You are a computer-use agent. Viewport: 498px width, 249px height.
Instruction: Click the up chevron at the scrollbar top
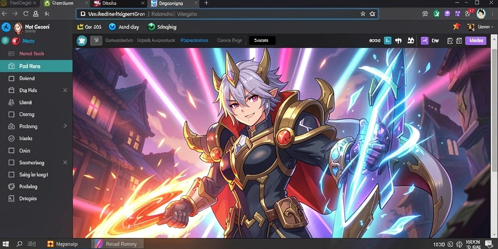[494, 42]
